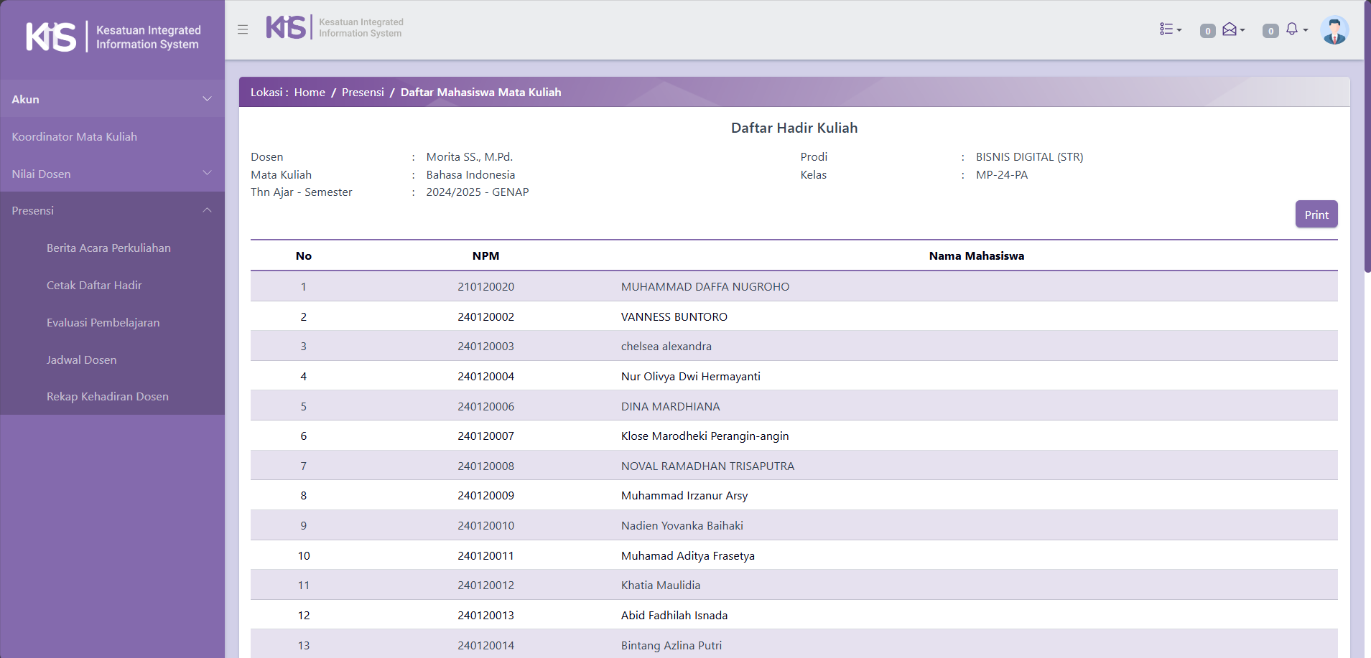Expand the Akun sidebar section
The image size is (1371, 658).
[112, 99]
